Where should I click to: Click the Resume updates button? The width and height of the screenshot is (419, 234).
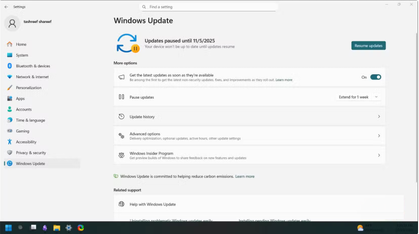[x=368, y=46]
